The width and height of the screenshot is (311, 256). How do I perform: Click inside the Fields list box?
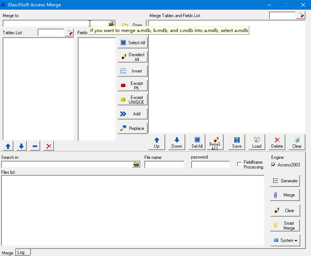pos(97,89)
